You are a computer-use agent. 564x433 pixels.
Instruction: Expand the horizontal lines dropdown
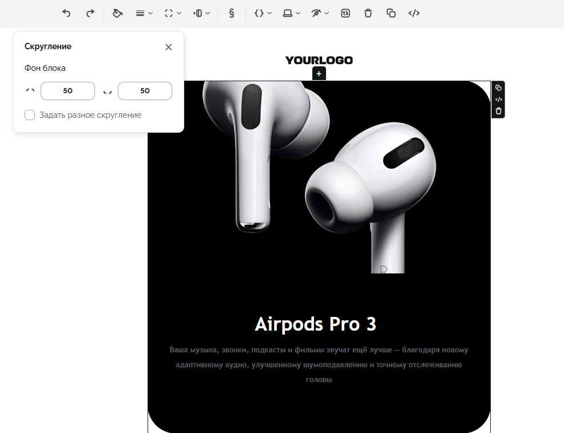(x=144, y=13)
